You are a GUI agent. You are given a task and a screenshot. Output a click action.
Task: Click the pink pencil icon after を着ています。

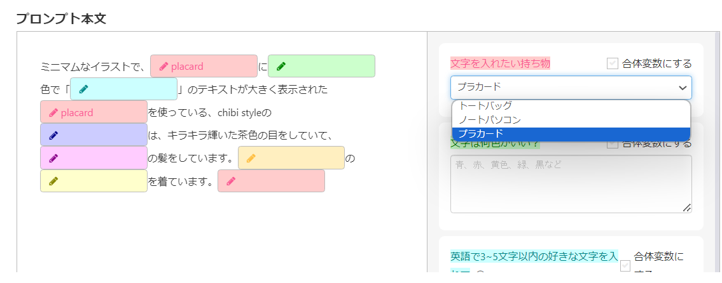point(231,181)
